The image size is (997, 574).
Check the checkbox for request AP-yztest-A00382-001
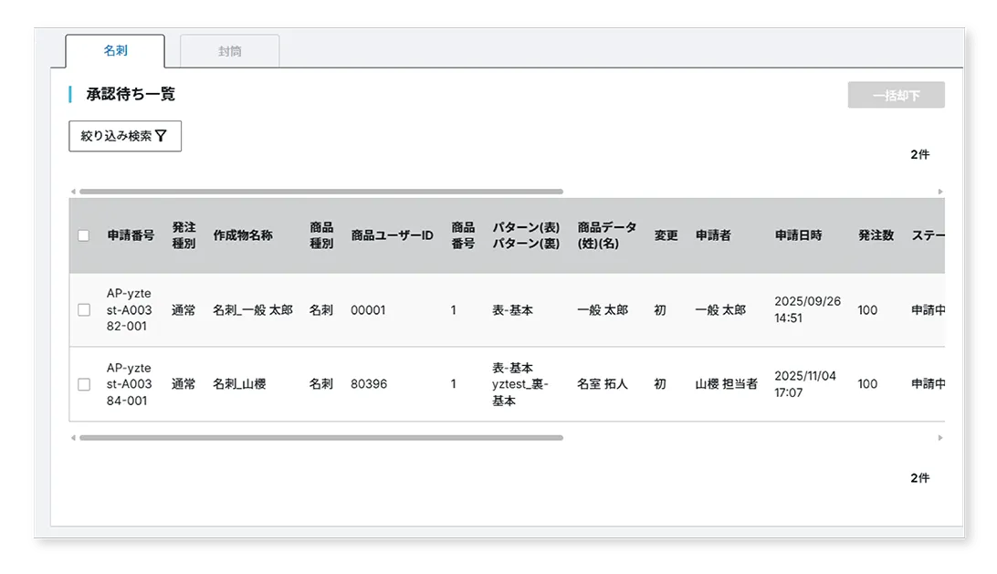[83, 310]
